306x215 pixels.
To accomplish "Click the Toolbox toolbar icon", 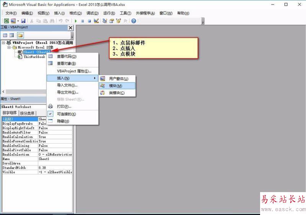I will pos(125,21).
